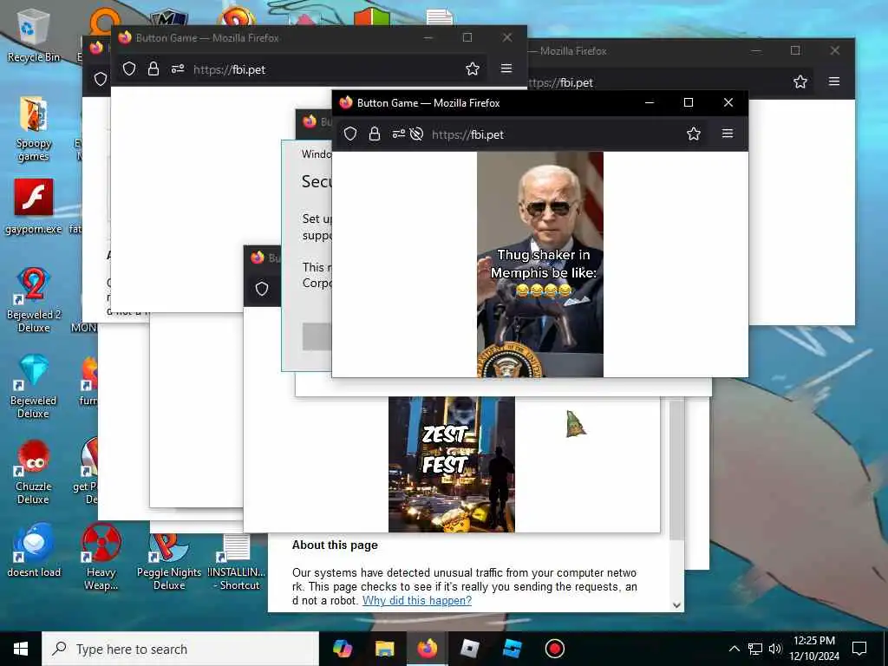Open permissions icon in front Firefox window
This screenshot has width=888, height=666.
(399, 134)
